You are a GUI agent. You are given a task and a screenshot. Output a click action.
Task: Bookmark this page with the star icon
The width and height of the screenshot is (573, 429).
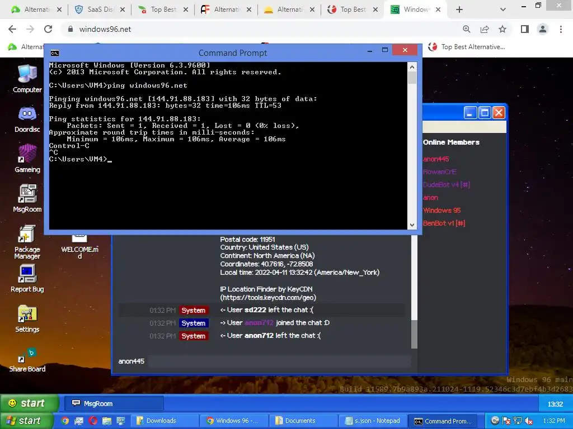tap(502, 29)
